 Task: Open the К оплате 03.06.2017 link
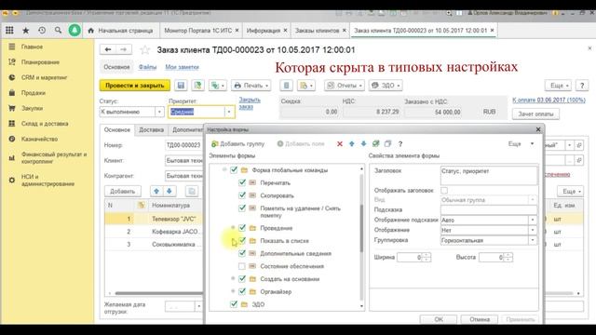(549, 100)
